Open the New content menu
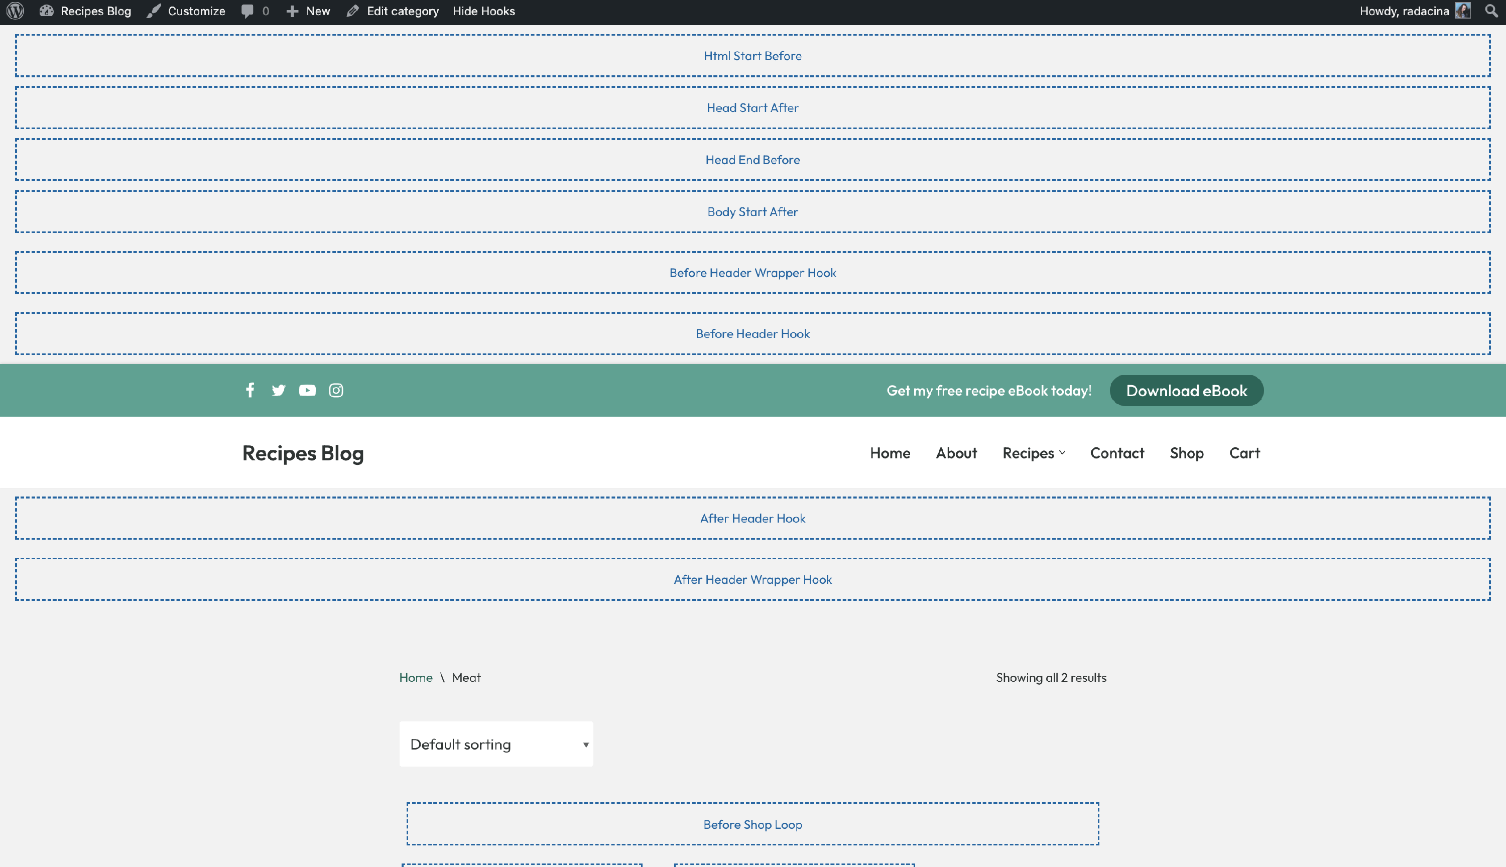Viewport: 1506px width, 867px height. point(308,11)
